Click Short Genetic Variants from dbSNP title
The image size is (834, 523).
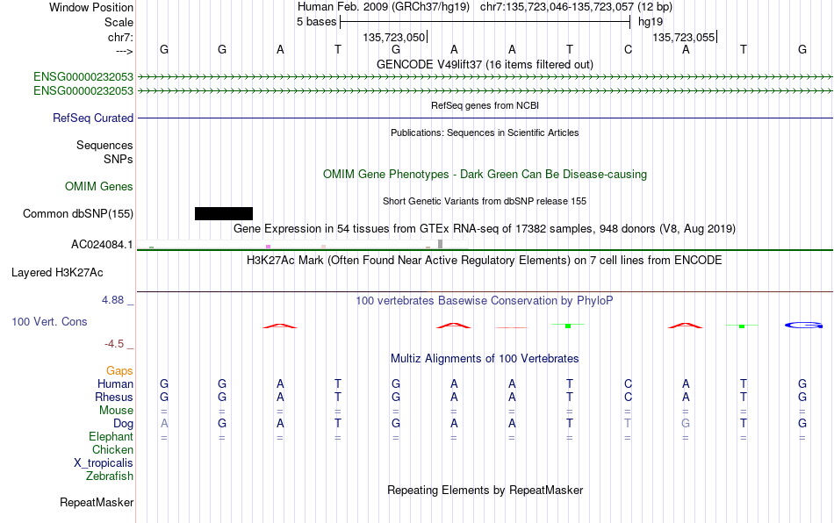coord(485,201)
